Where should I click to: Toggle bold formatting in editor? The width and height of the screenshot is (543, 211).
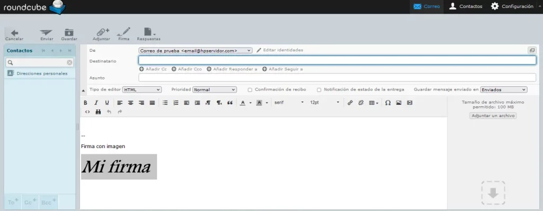[85, 103]
